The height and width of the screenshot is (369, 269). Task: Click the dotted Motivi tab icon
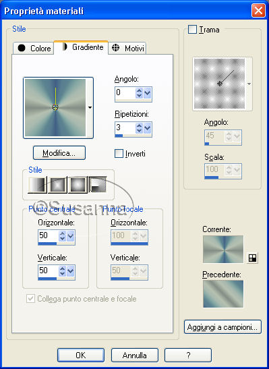[115, 48]
